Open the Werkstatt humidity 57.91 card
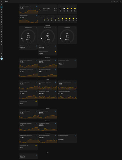 48,114
